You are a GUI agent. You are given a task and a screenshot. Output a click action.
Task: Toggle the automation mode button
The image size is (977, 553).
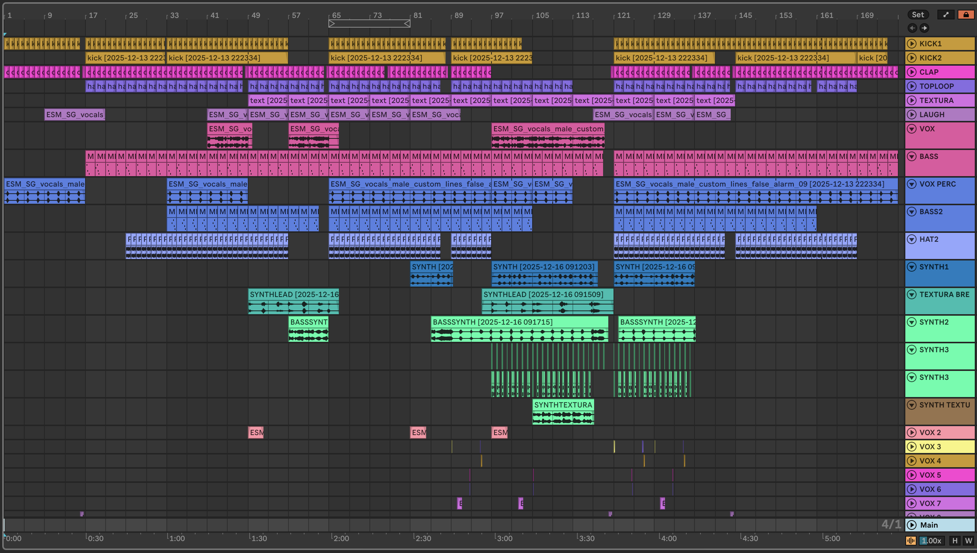(946, 15)
